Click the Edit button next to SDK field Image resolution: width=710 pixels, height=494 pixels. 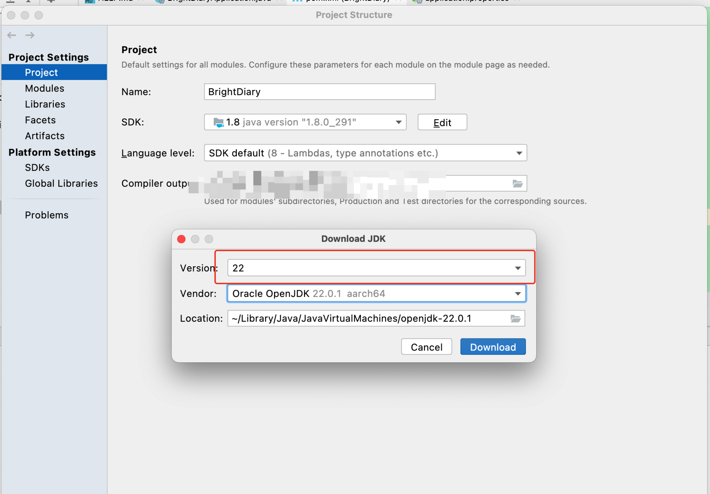pos(443,122)
